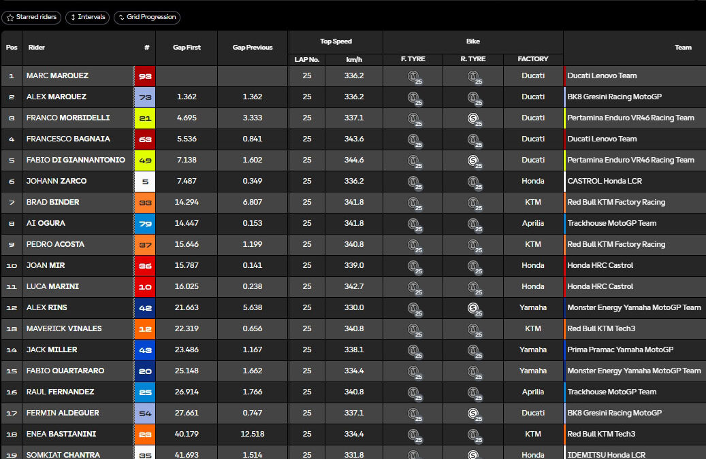706x459 pixels.
Task: Click Marc Marquez number 93 badge
Action: [145, 76]
